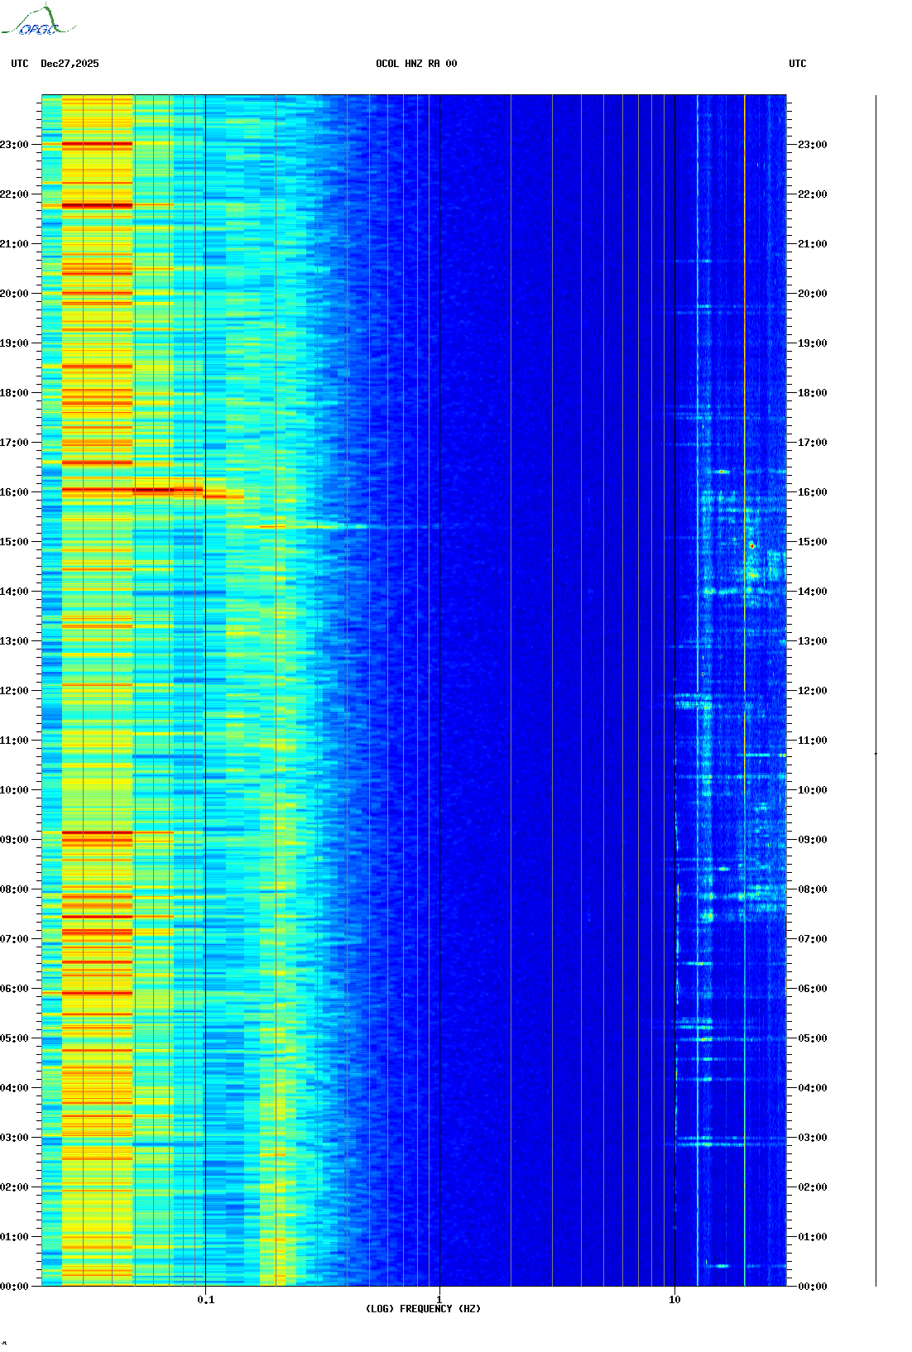The image size is (912, 1352).
Task: Click 17:00 on the right time axis
Action: [x=813, y=443]
